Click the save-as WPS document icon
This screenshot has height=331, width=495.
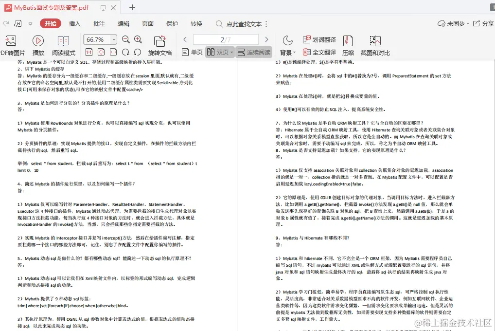tap(18, 24)
